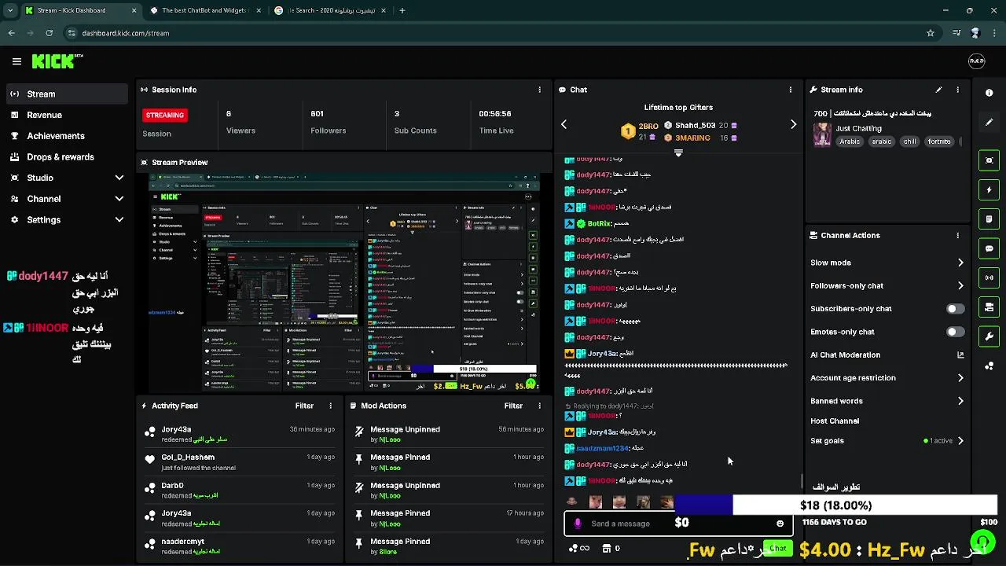This screenshot has height=566, width=1006.
Task: Click the green Chat button
Action: point(778,548)
